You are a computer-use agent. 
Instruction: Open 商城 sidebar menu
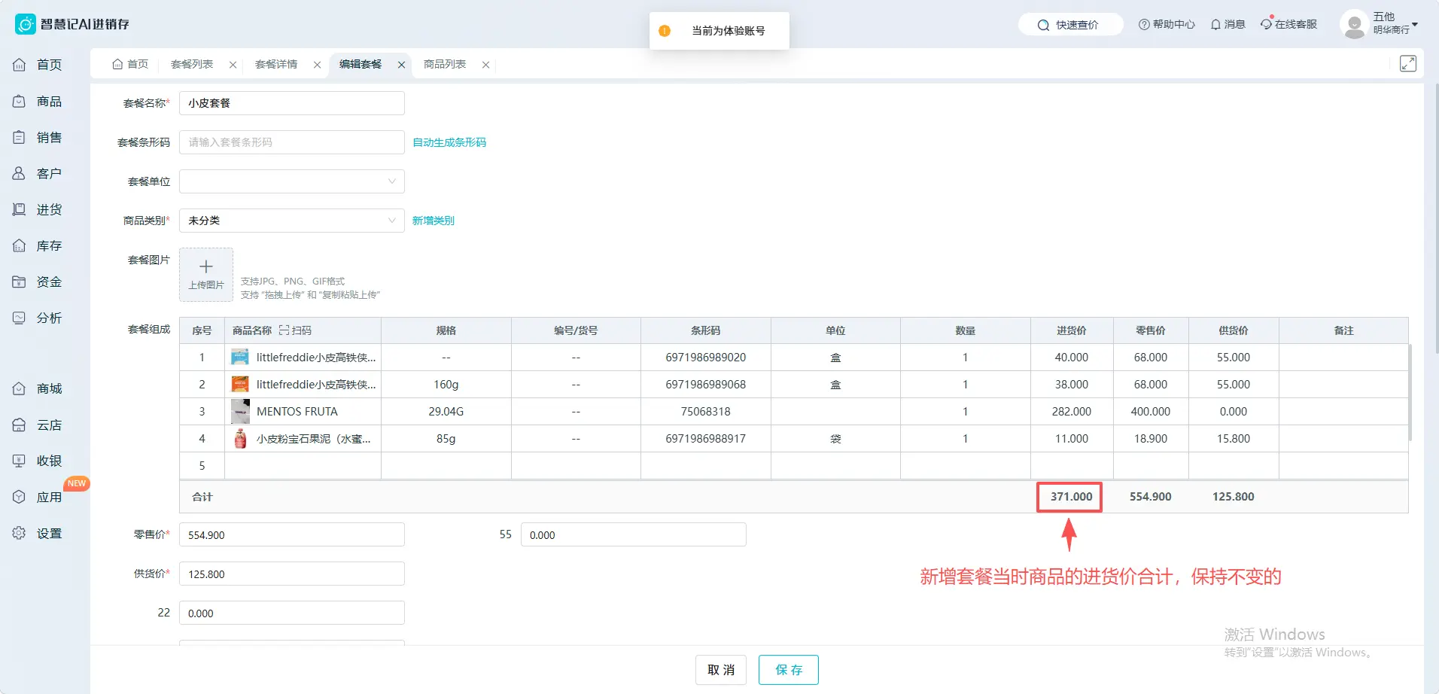[38, 388]
